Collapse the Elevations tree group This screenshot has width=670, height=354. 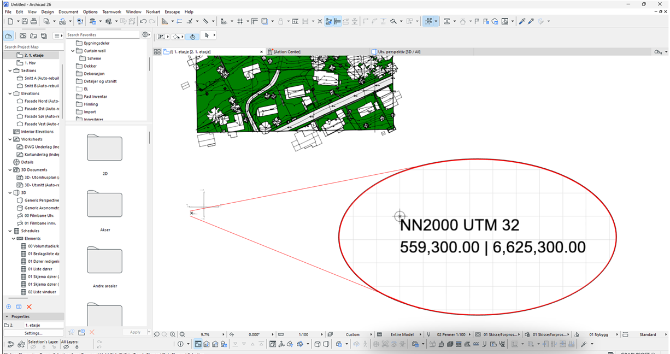(x=10, y=93)
